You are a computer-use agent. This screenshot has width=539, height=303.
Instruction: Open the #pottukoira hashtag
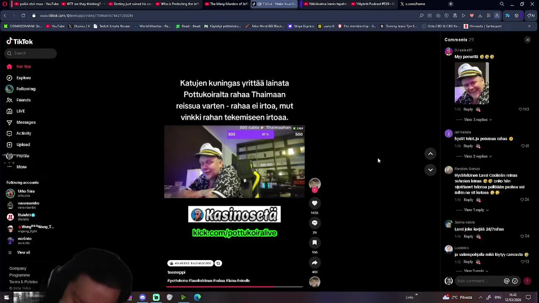[178, 281]
